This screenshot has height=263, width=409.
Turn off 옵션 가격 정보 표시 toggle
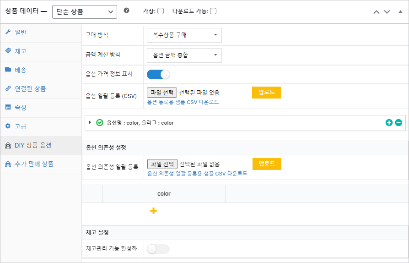[158, 74]
